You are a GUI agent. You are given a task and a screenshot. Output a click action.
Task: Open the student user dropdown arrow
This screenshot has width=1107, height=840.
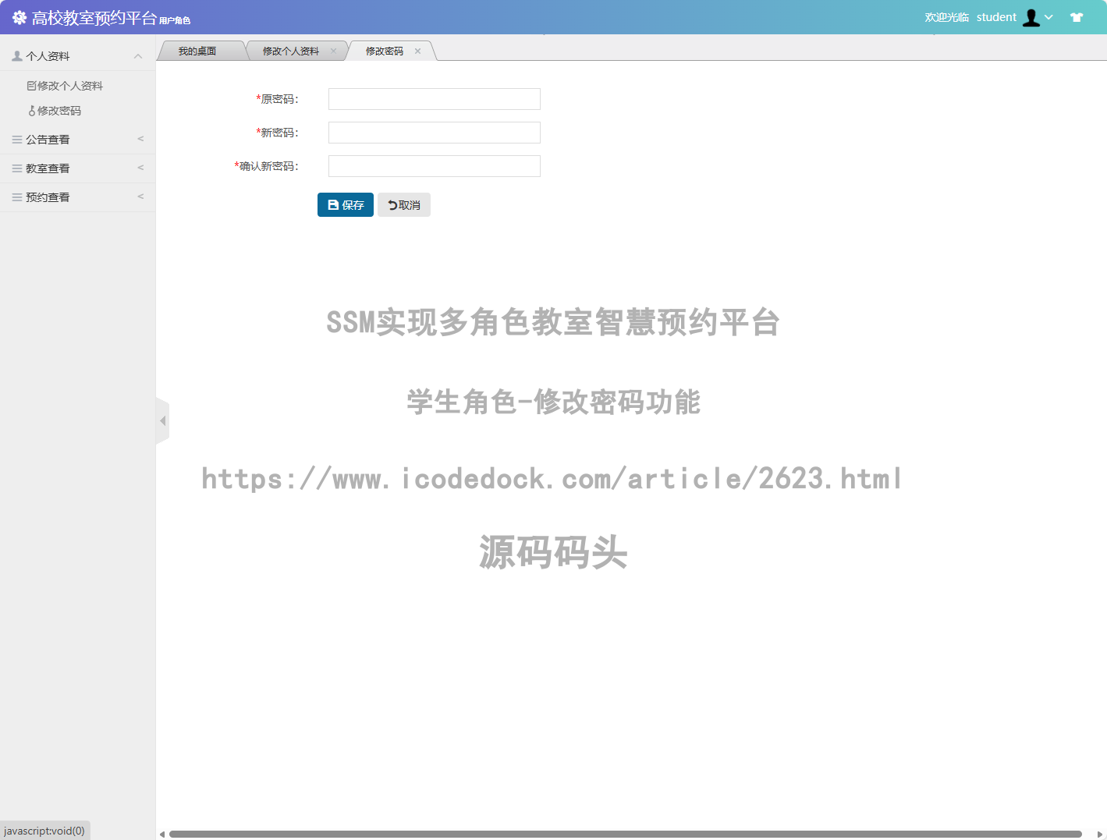tap(1049, 17)
